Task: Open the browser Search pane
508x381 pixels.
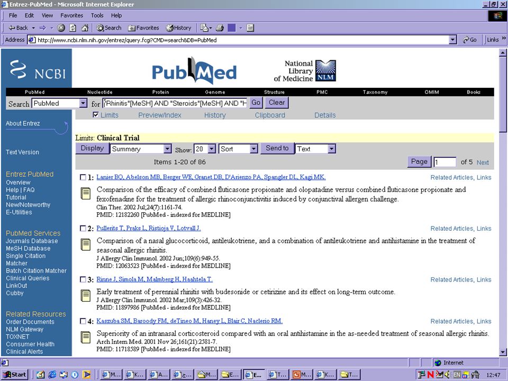Action: coord(109,28)
